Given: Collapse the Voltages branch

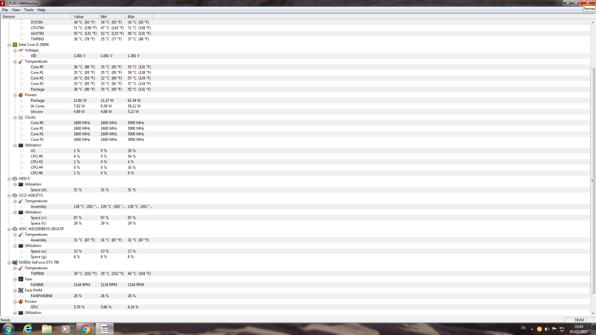Looking at the screenshot, I should 15,51.
